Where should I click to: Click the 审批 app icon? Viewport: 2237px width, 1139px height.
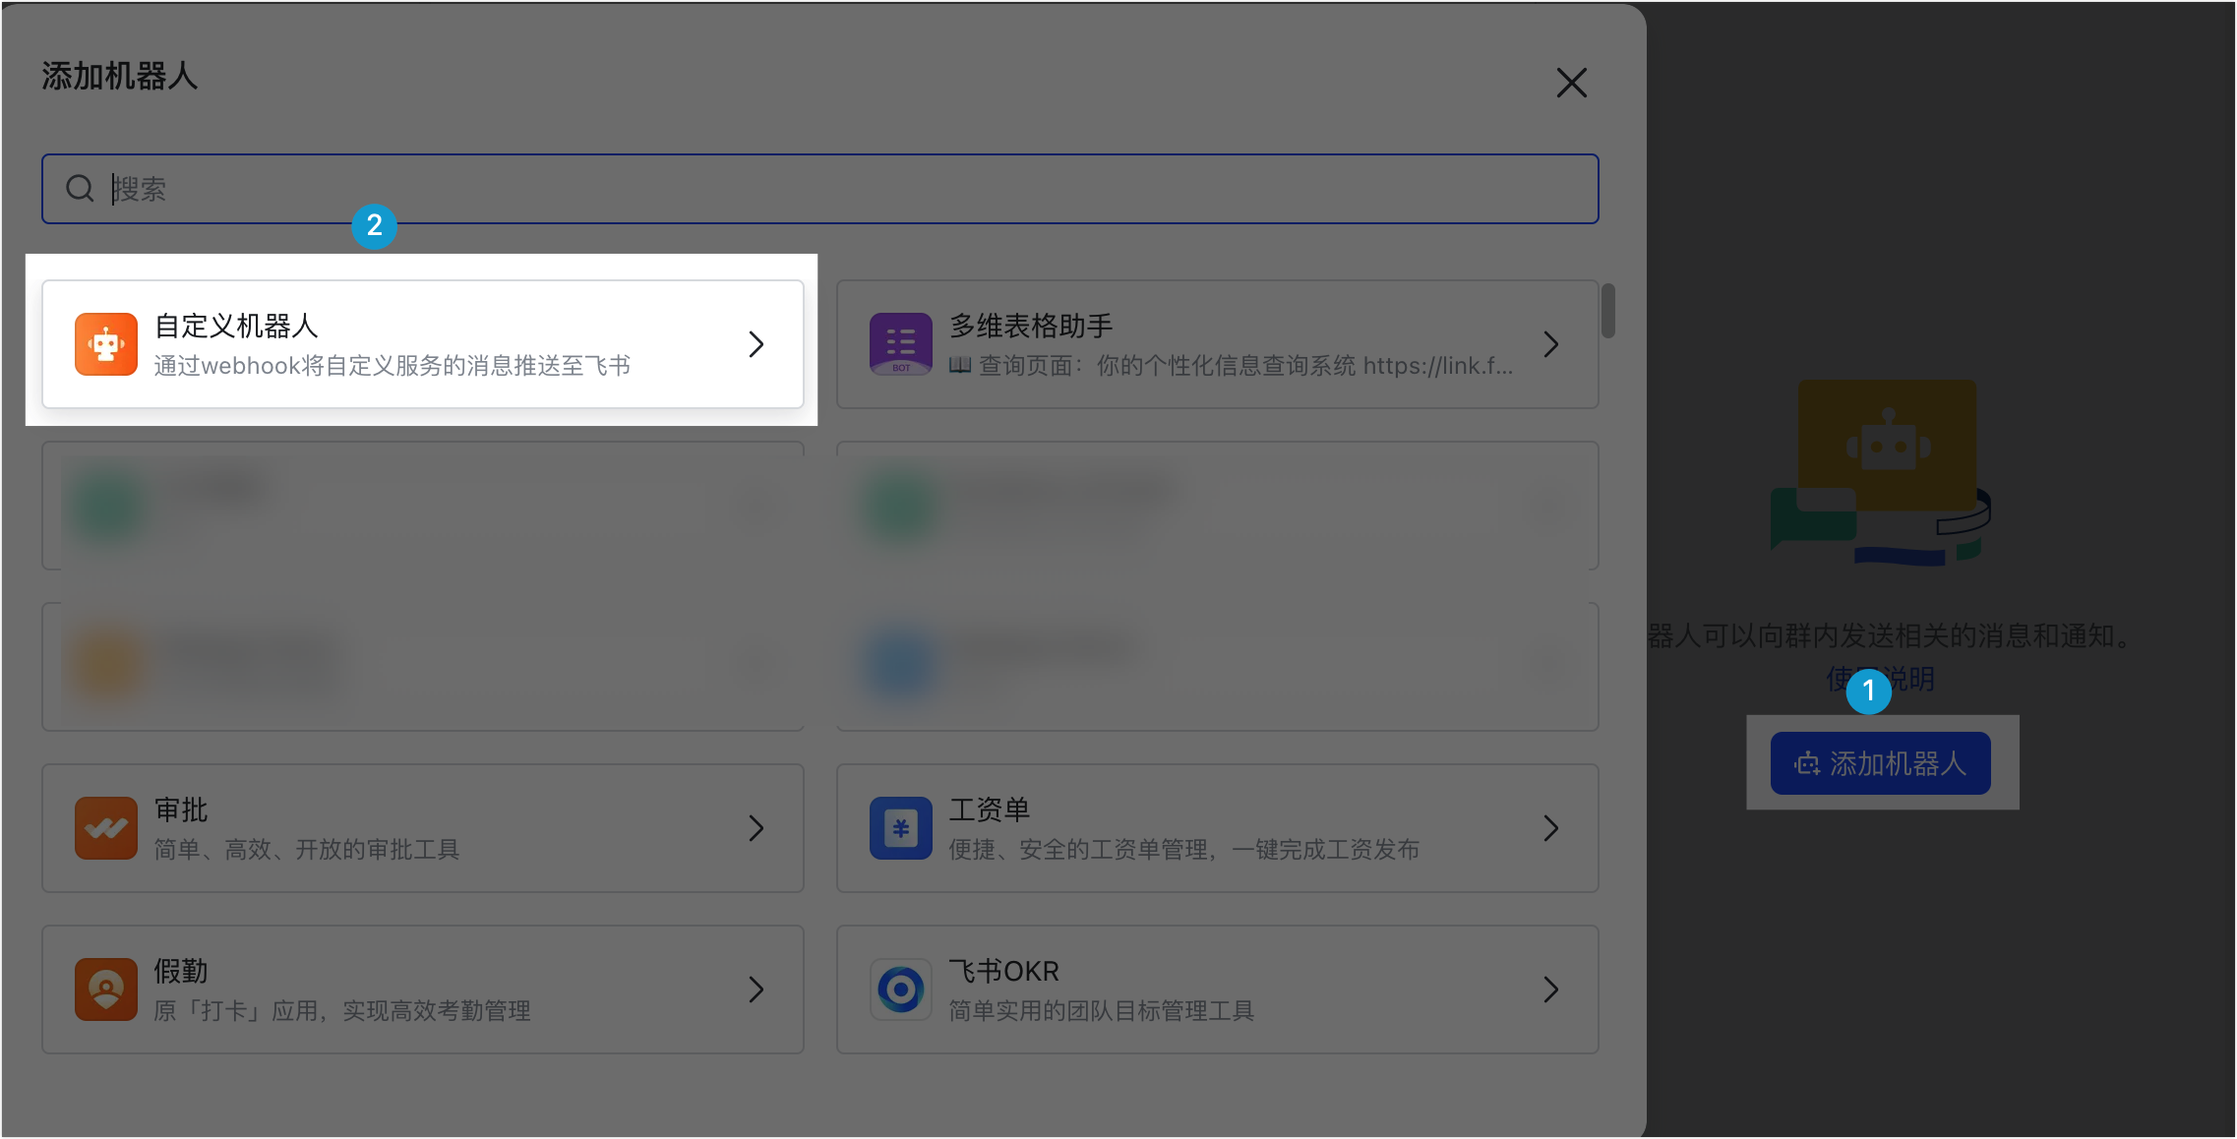click(x=105, y=828)
